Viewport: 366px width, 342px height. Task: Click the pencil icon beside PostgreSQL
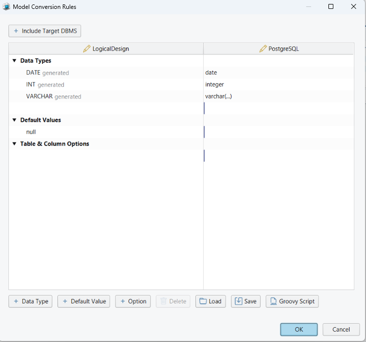point(263,49)
